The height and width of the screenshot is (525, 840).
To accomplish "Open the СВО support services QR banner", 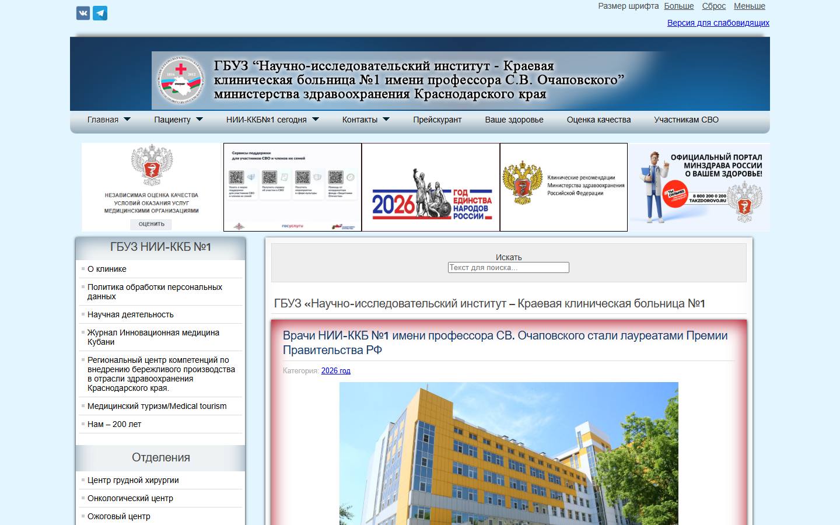I will pos(292,187).
